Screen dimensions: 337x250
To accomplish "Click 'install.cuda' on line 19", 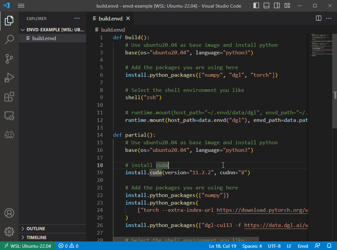I will coord(143,173).
